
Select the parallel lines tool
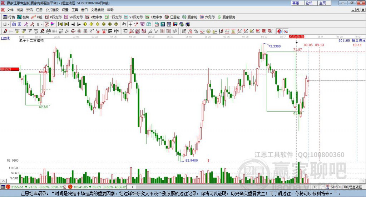175,31
